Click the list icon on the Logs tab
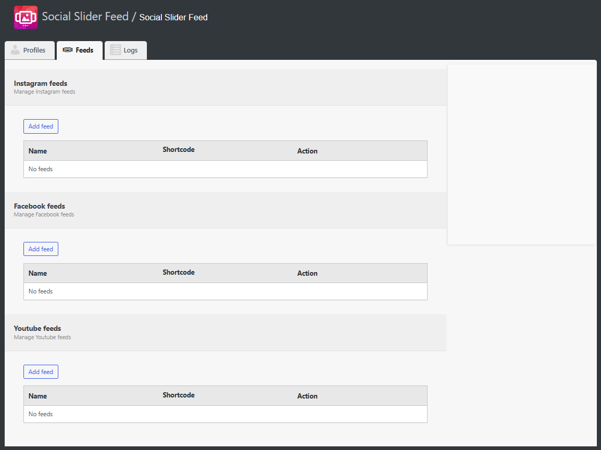Viewport: 601px width, 450px height. pyautogui.click(x=115, y=50)
